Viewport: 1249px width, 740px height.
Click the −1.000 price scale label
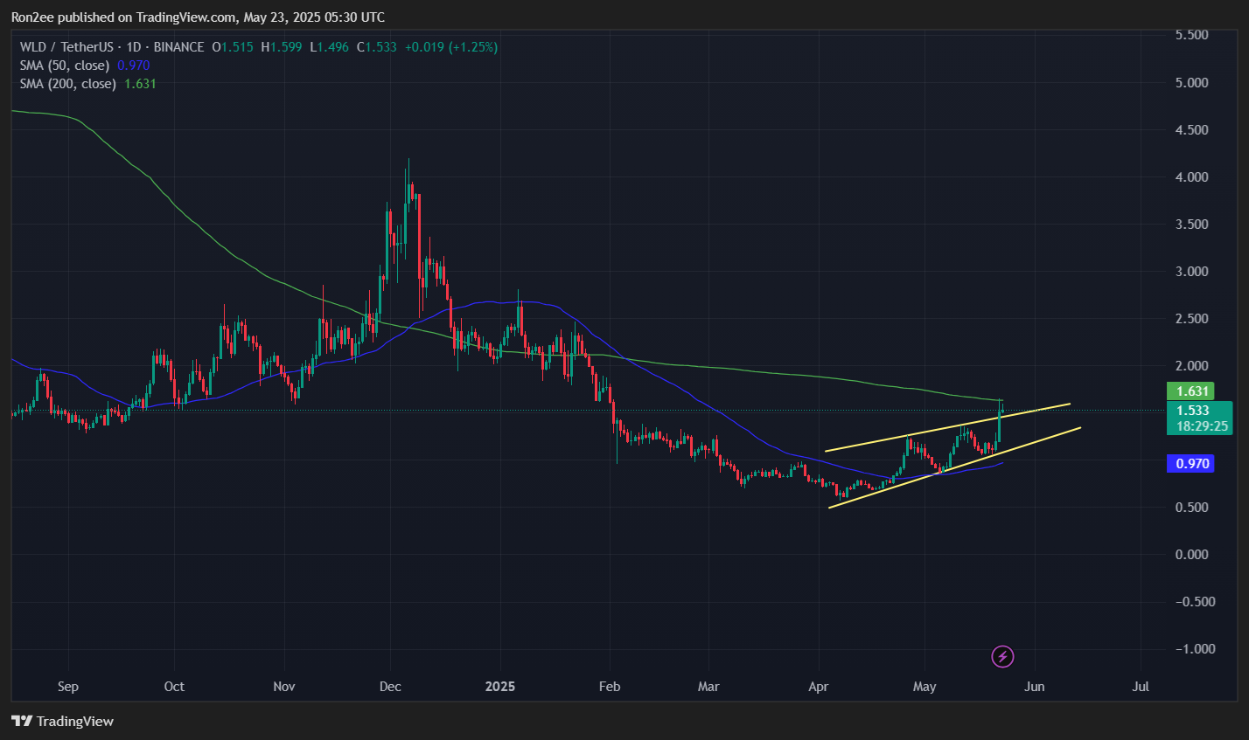[x=1191, y=649]
